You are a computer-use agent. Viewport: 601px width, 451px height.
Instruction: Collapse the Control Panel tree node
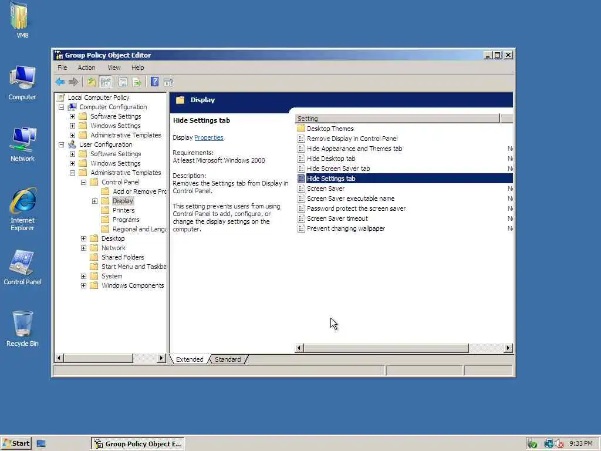[x=83, y=182]
